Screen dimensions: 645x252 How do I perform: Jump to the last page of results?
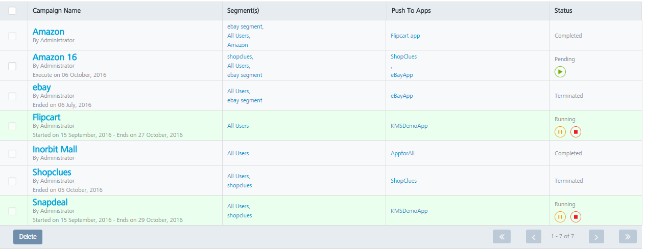[628, 237]
